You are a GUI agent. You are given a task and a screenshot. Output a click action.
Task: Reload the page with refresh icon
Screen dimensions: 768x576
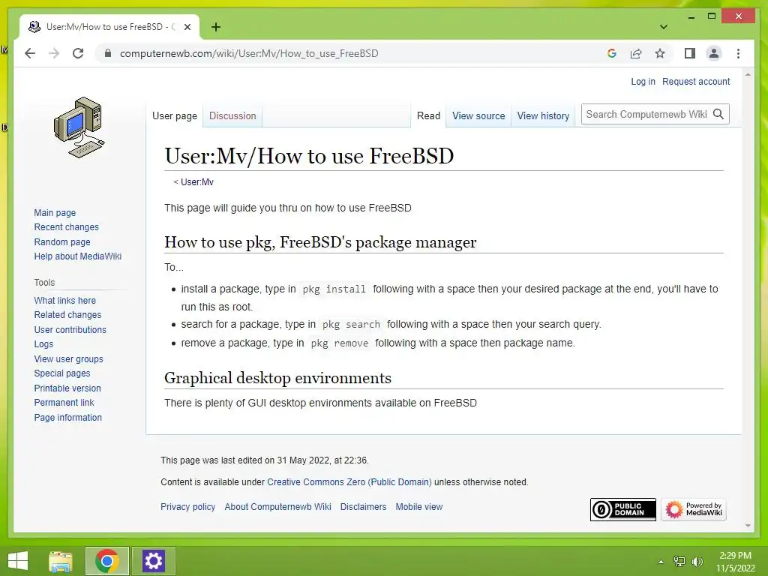pos(78,53)
